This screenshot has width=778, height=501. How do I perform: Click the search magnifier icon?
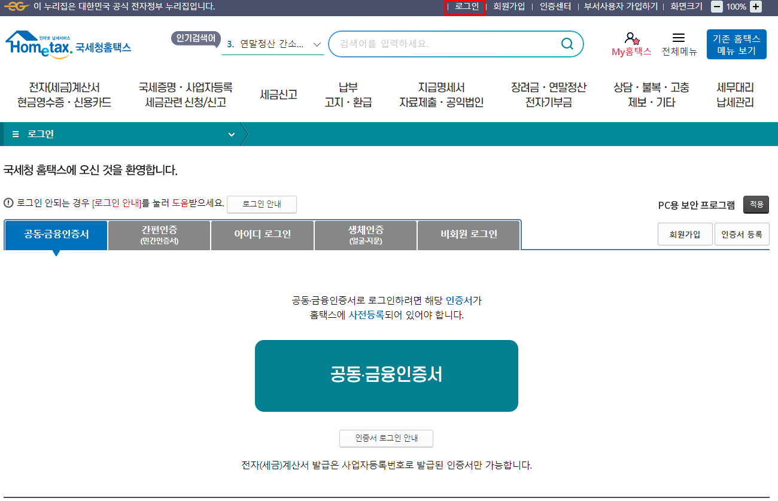click(566, 44)
